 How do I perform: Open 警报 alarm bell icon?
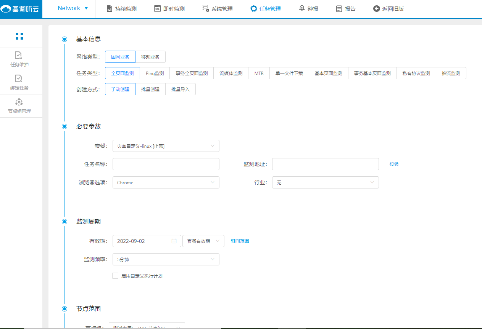(302, 8)
